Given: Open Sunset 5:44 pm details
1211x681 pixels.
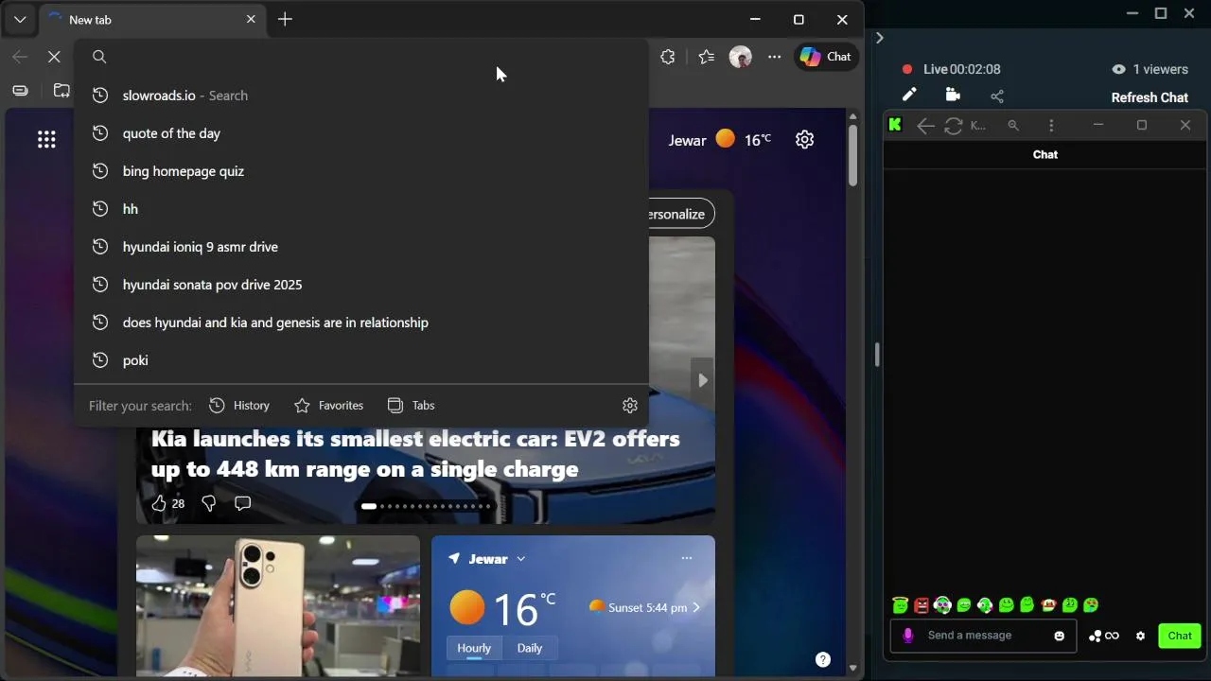Looking at the screenshot, I should point(644,607).
